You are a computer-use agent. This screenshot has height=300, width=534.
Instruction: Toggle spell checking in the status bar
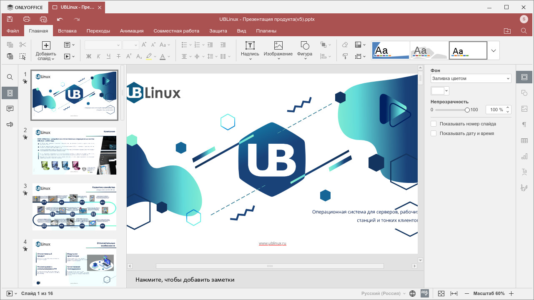pyautogui.click(x=425, y=293)
